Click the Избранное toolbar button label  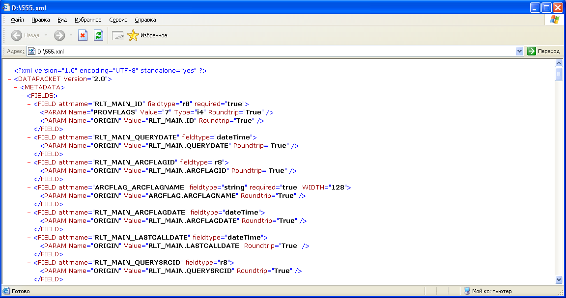[154, 35]
